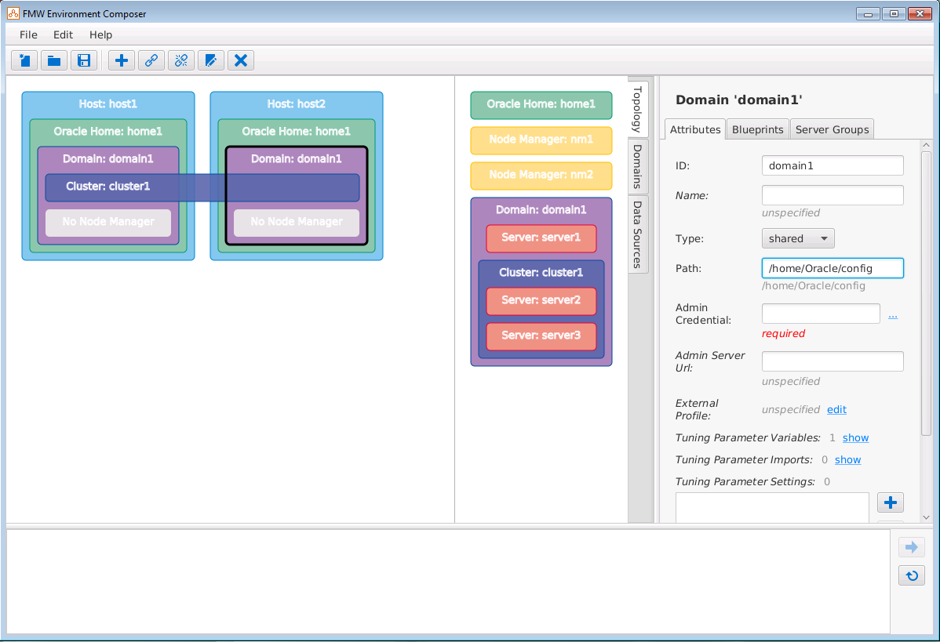
Task: Click the Unlink toolbar icon
Action: [x=181, y=60]
